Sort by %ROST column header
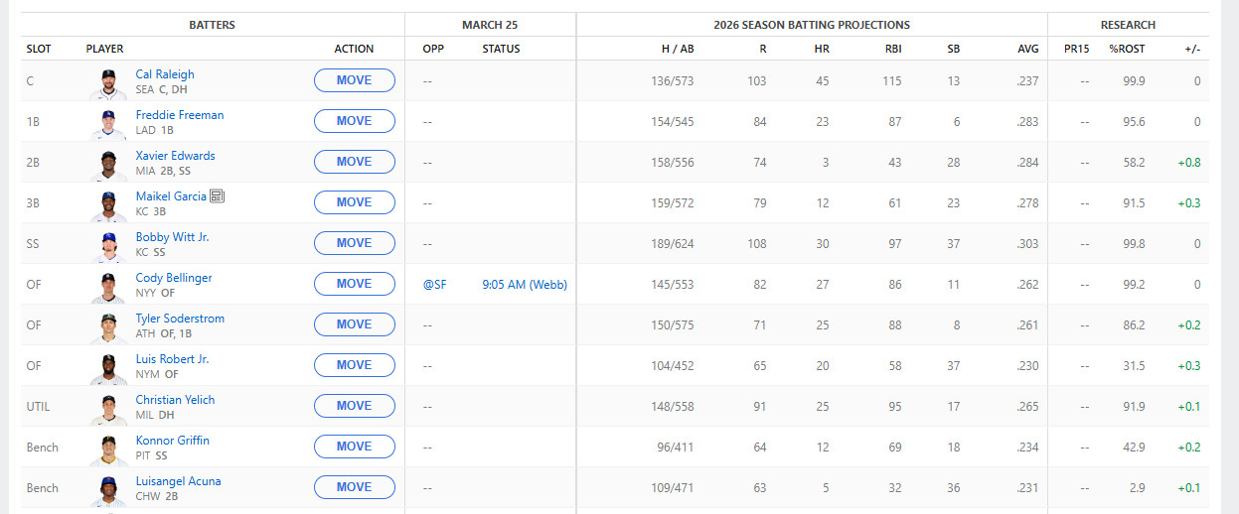The width and height of the screenshot is (1239, 514). (1127, 49)
